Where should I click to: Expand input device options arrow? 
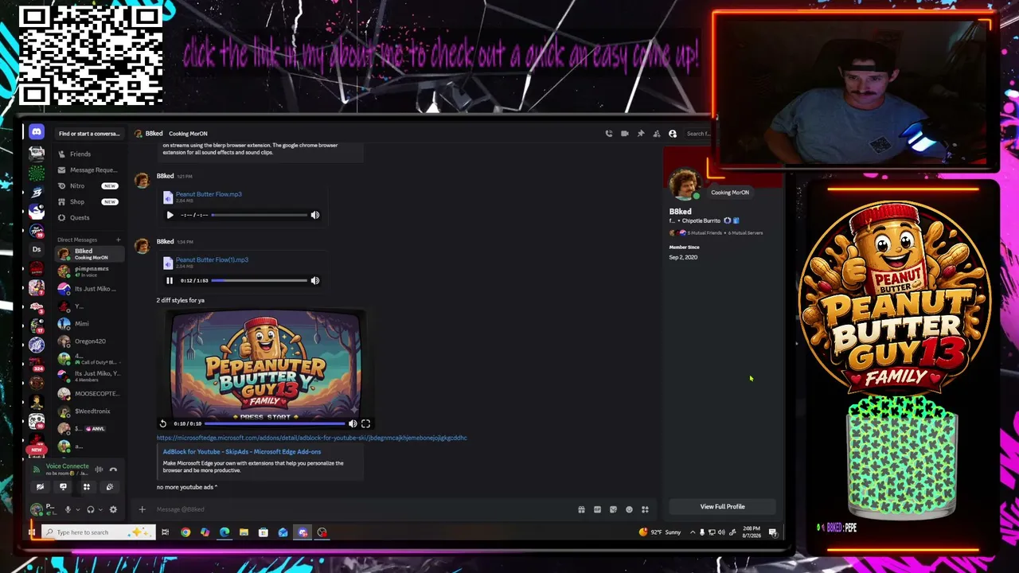click(77, 509)
